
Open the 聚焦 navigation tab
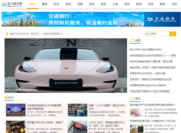pos(162,4)
